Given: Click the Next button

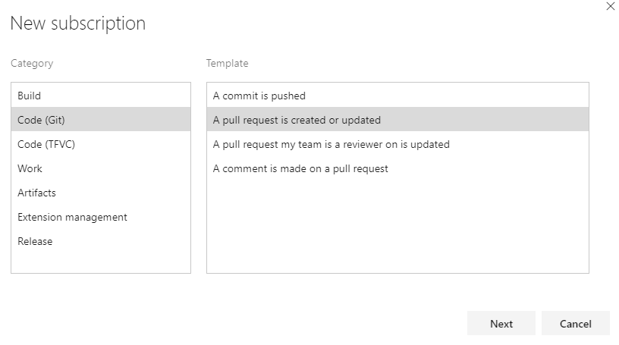Looking at the screenshot, I should 501,324.
